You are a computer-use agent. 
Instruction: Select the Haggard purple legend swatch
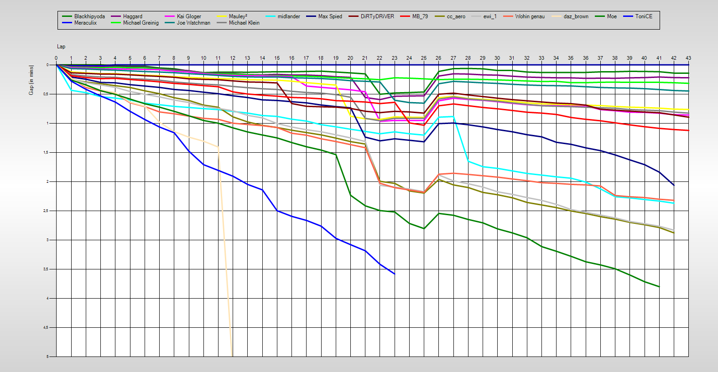point(116,16)
